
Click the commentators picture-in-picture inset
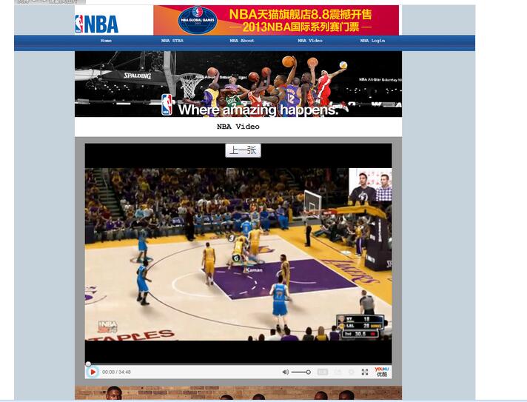(370, 185)
